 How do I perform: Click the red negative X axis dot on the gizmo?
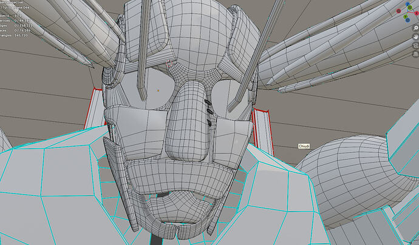399,11
